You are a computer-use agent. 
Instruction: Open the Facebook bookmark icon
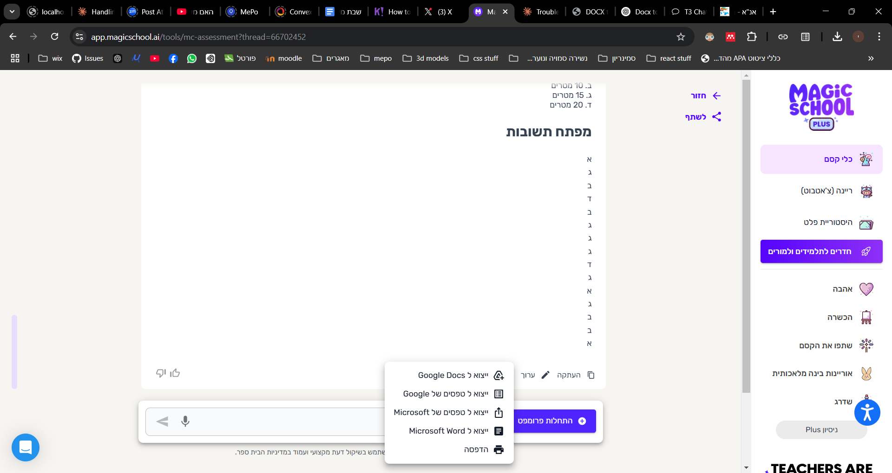coord(173,58)
